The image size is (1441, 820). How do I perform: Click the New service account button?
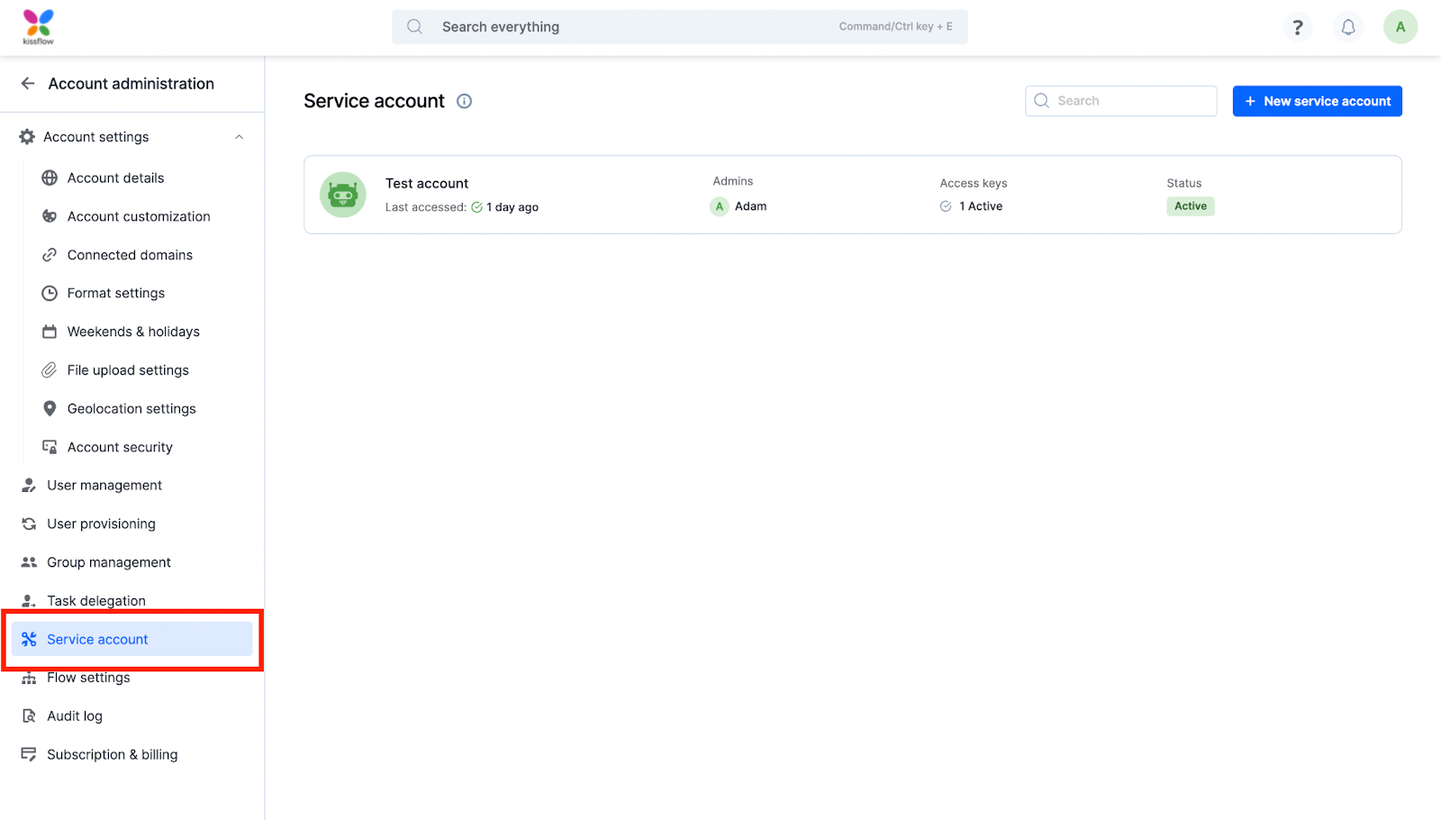1317,101
